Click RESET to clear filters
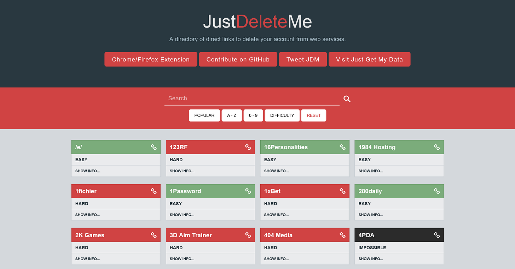This screenshot has width=515, height=269. coord(314,115)
